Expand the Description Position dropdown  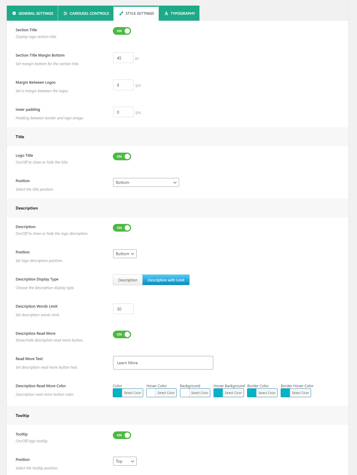point(125,254)
